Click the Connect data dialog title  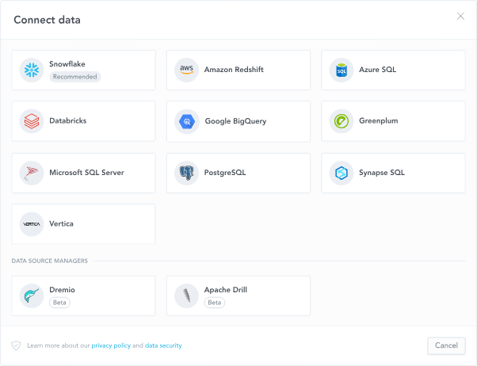(48, 20)
